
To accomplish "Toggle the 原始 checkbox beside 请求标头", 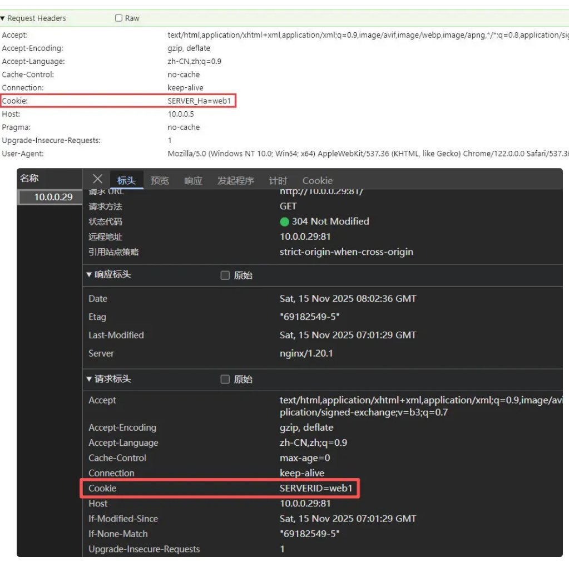I will (x=225, y=379).
